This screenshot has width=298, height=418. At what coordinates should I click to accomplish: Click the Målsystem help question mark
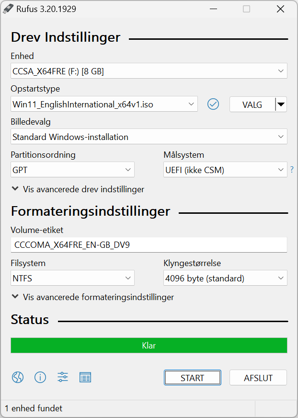click(292, 169)
